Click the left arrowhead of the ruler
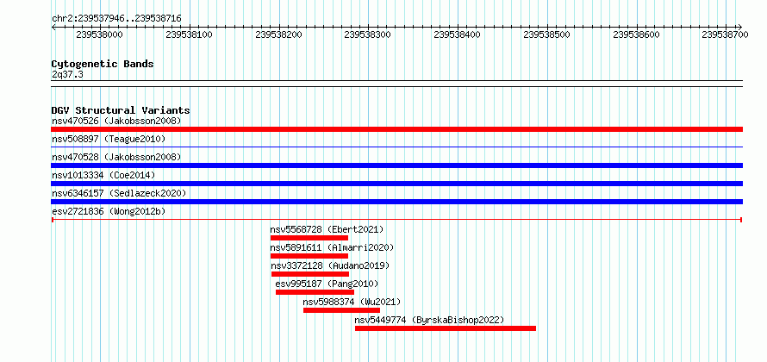This screenshot has width=767, height=362. pyautogui.click(x=53, y=27)
